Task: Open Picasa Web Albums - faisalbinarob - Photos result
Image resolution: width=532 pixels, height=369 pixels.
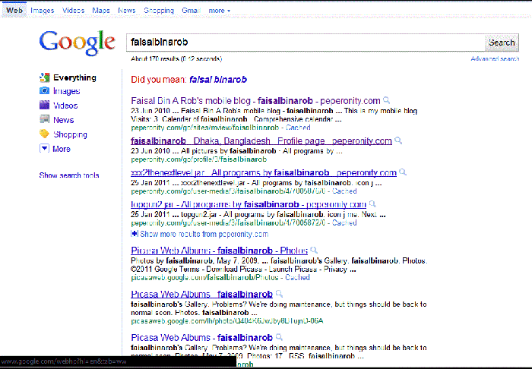Action: tap(219, 251)
